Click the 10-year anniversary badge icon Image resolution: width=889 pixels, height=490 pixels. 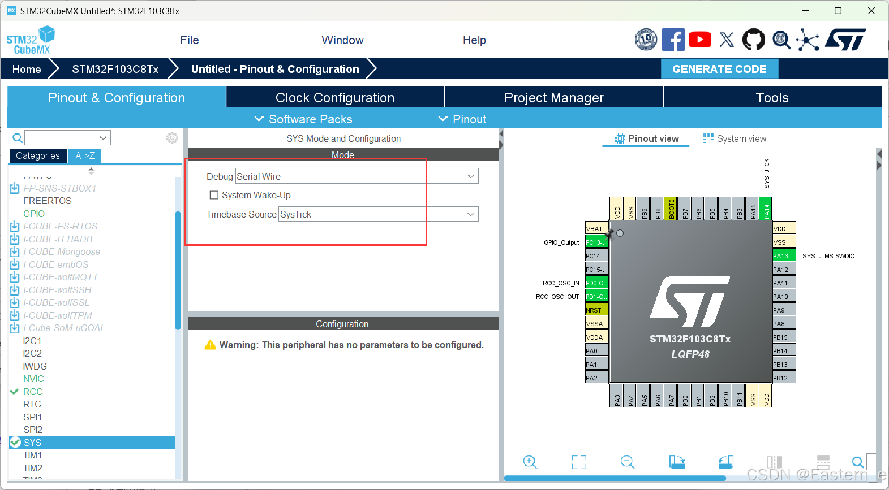[x=646, y=40]
